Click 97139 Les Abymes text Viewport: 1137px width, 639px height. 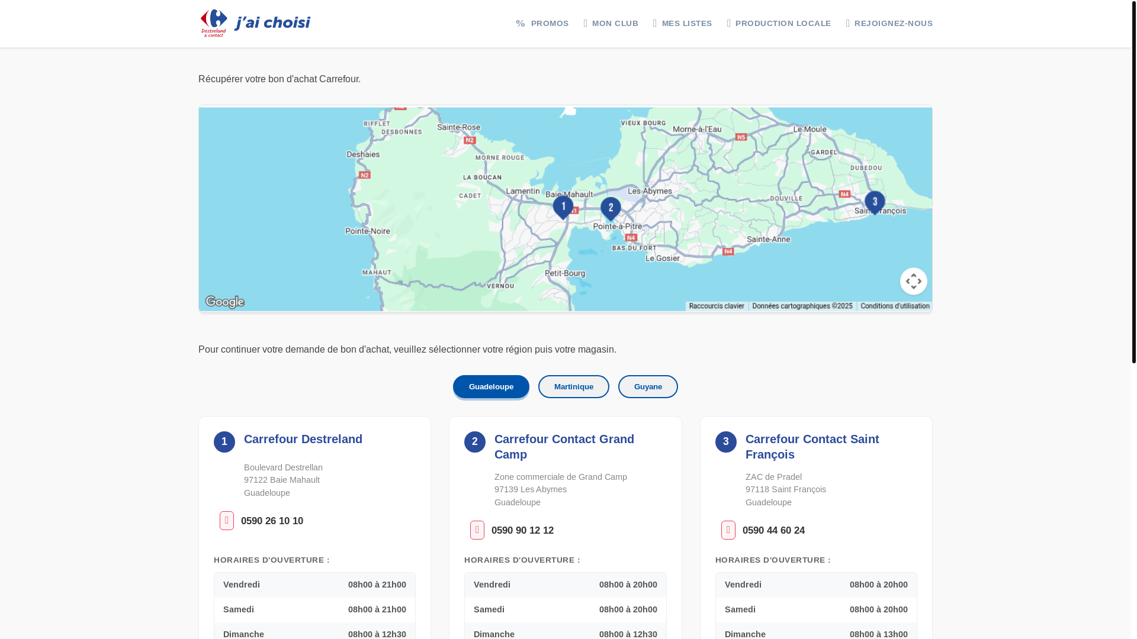click(531, 490)
